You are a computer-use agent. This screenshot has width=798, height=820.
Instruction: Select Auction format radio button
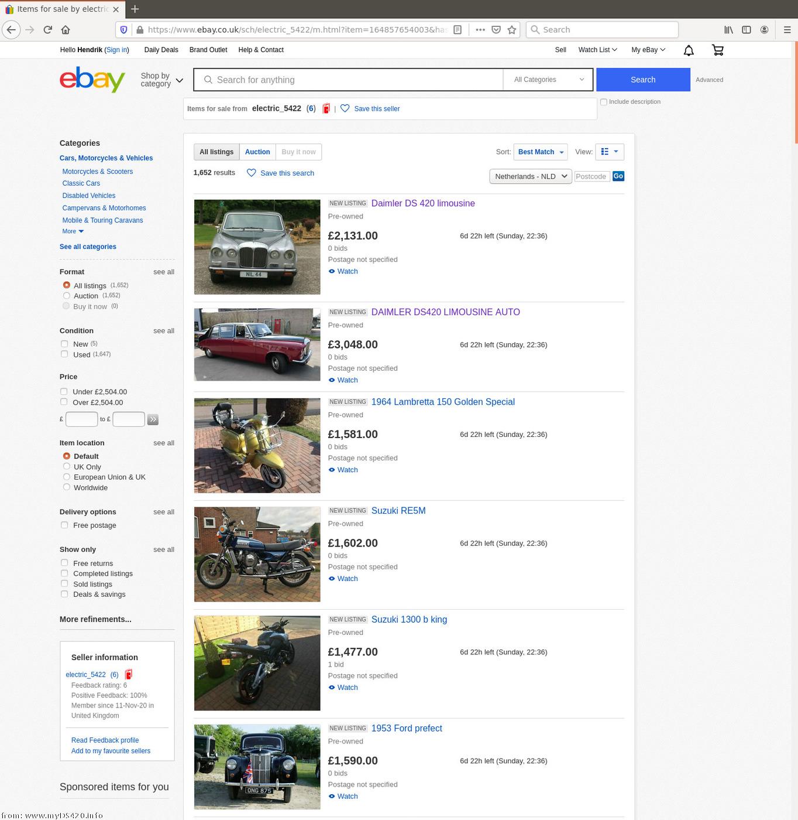click(66, 296)
